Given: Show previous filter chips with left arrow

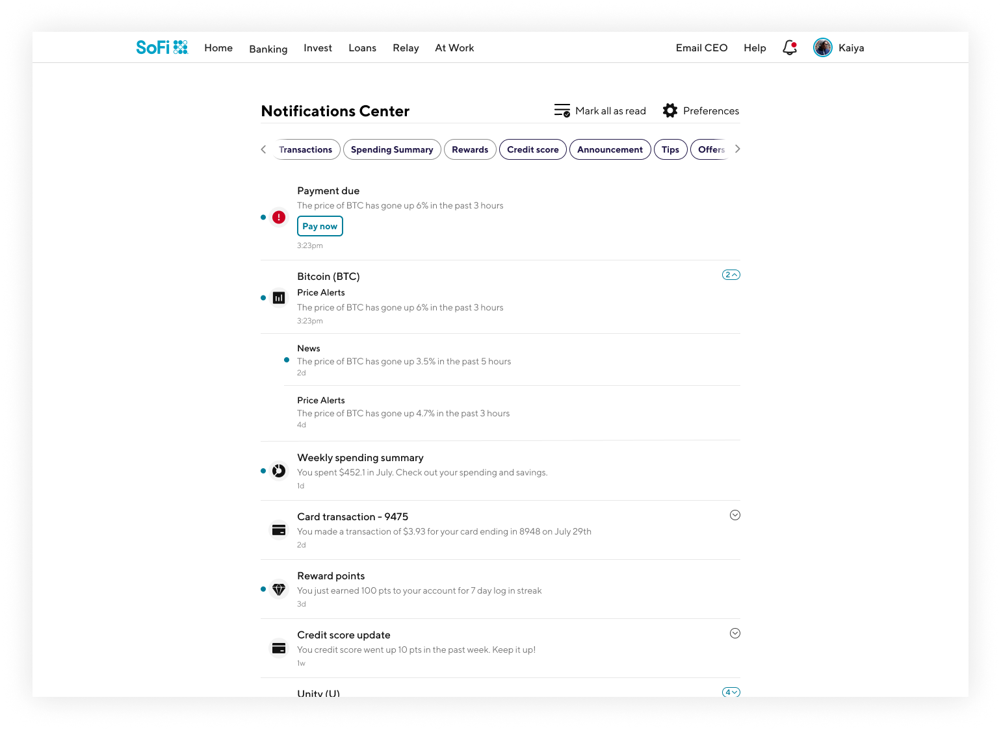Looking at the screenshot, I should [263, 149].
